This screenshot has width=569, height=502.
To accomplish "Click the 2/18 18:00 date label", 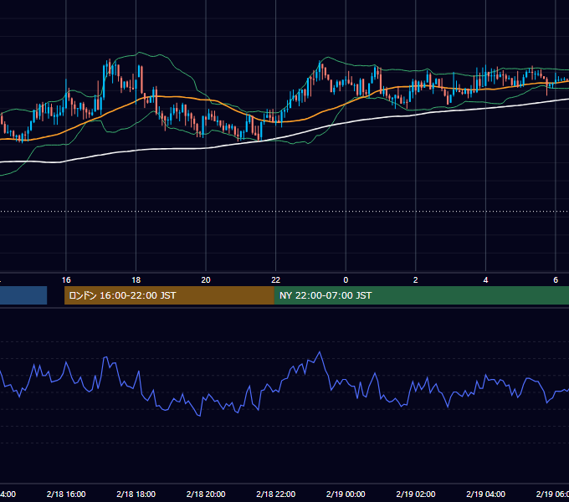I will (x=136, y=494).
